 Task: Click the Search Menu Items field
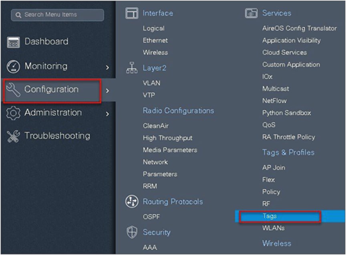click(57, 14)
